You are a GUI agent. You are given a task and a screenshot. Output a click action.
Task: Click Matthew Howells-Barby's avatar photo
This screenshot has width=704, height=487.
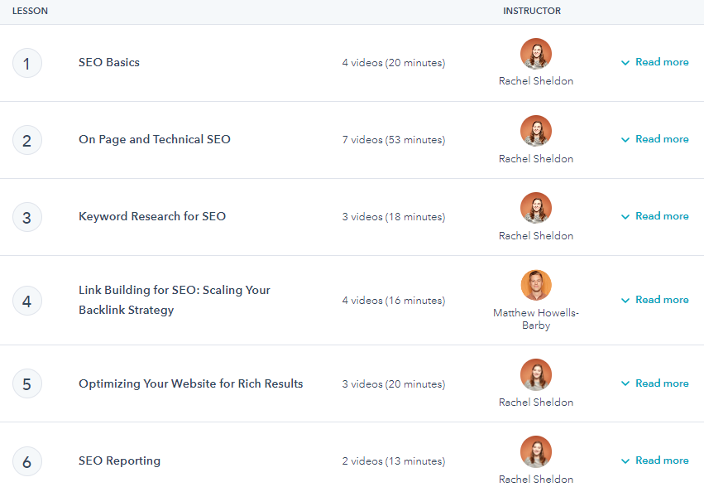(536, 285)
